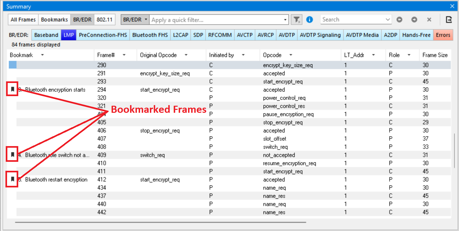This screenshot has width=459, height=231.
Task: Select the All Frames view
Action: click(23, 20)
